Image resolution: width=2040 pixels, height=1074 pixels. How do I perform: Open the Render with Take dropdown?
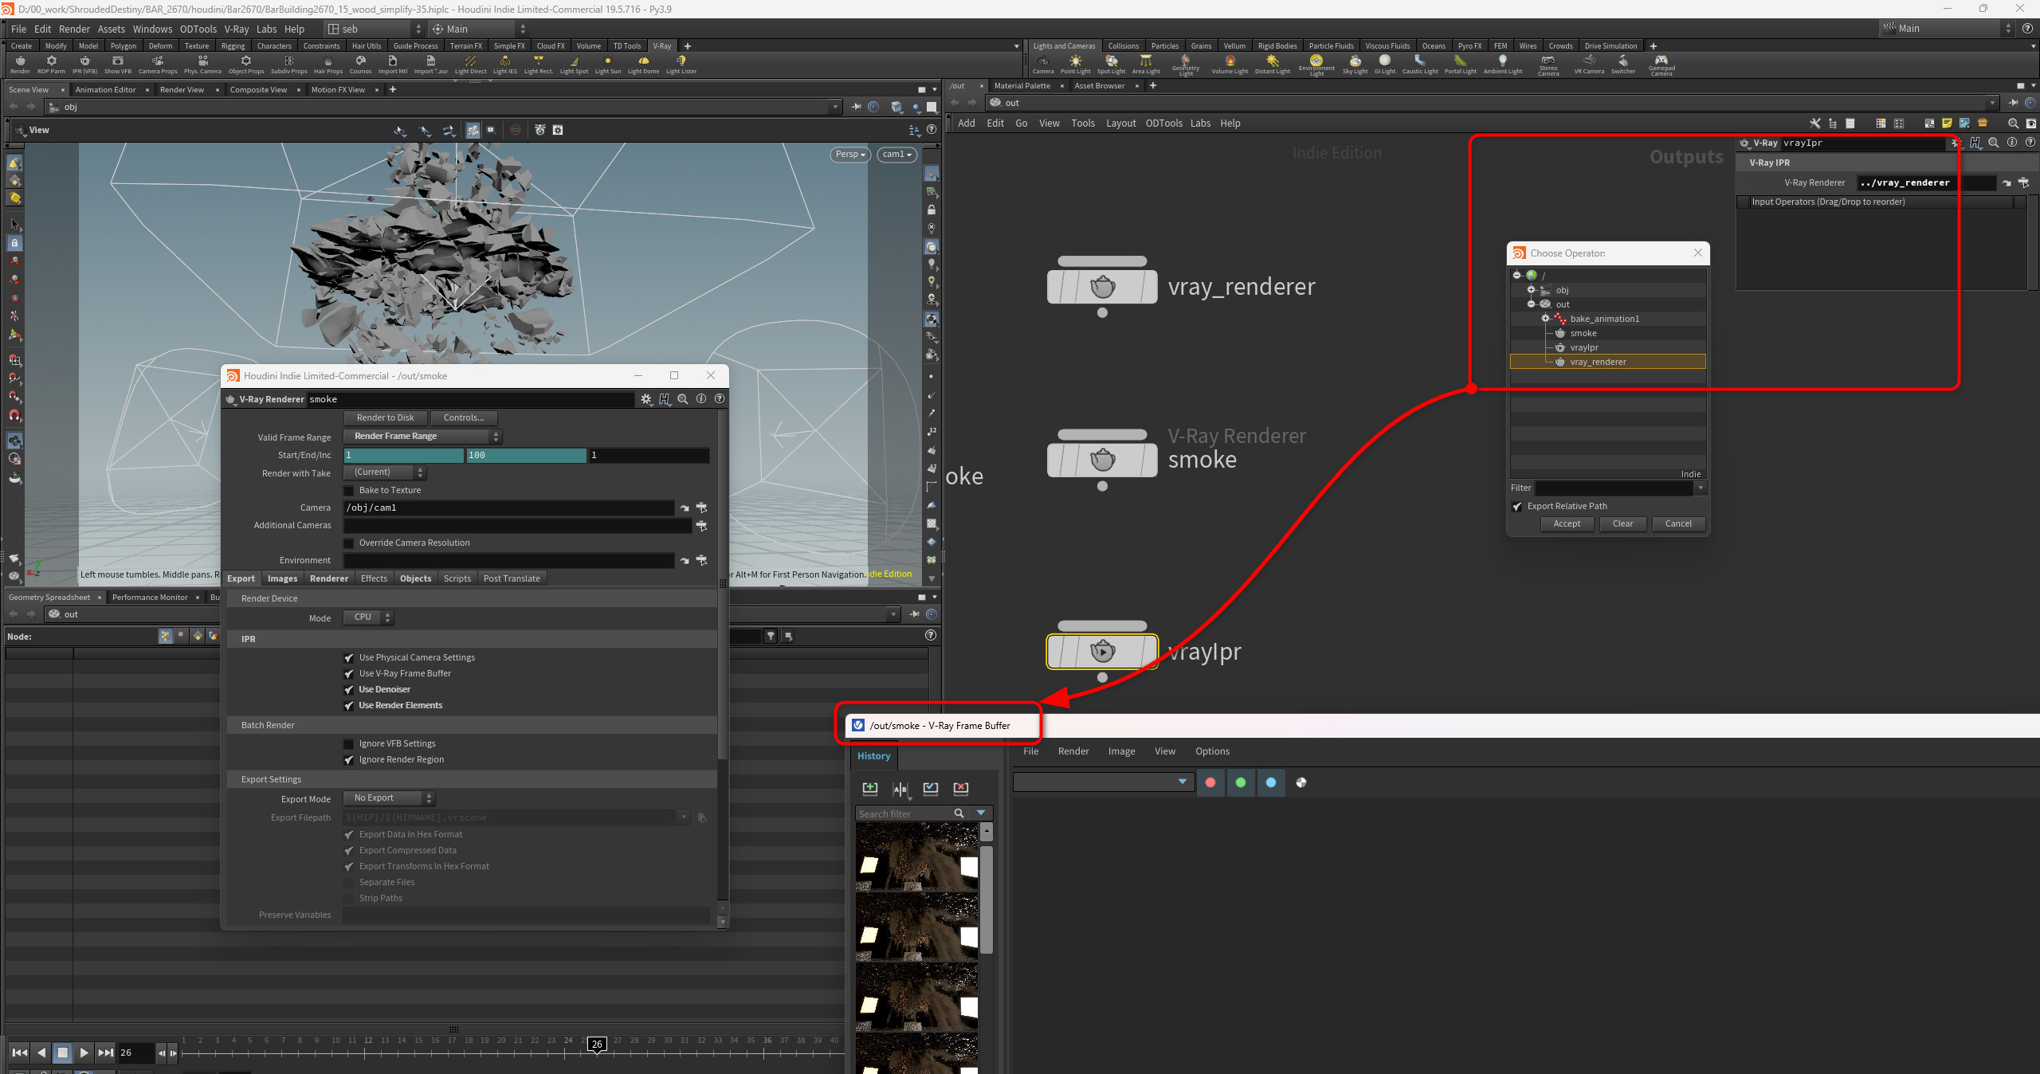[x=385, y=472]
